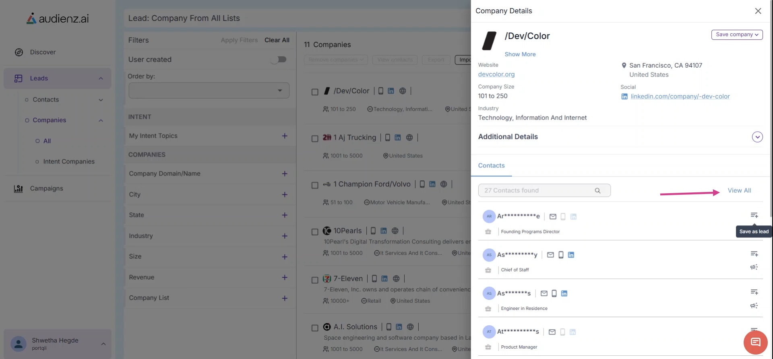
Task: Click the save-as-lead icon for Ar***e contact
Action: [754, 215]
